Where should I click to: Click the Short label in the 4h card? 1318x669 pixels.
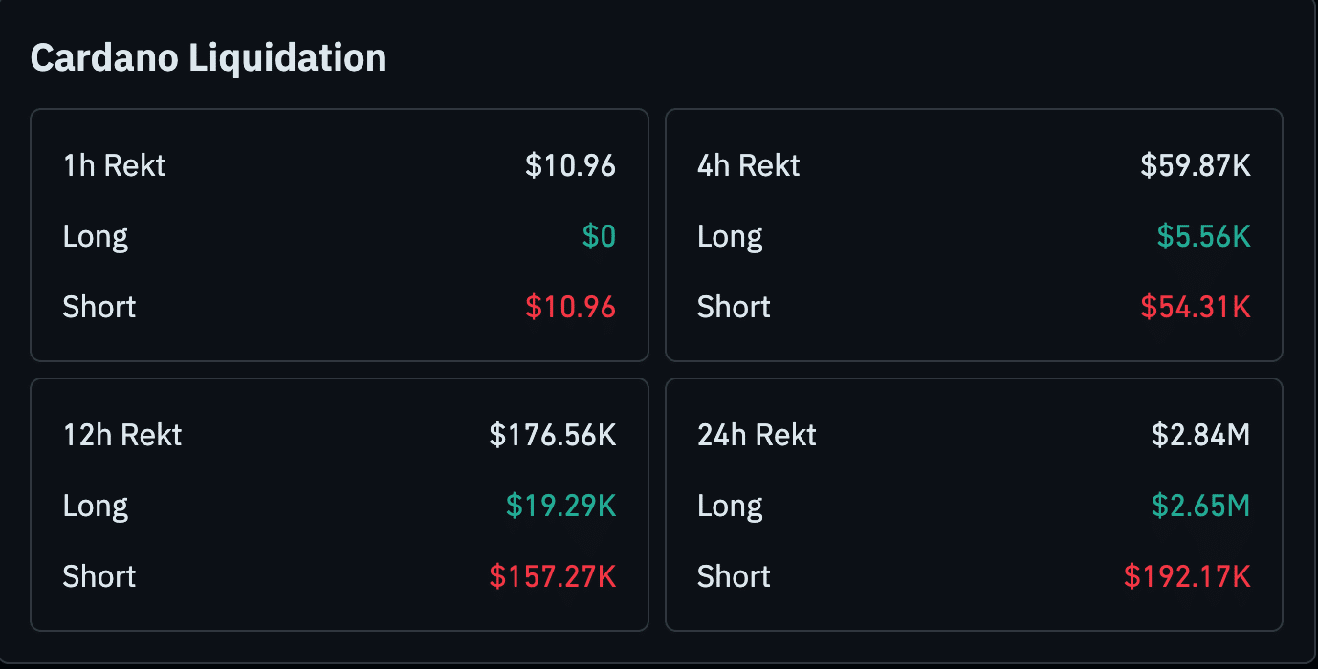coord(734,307)
